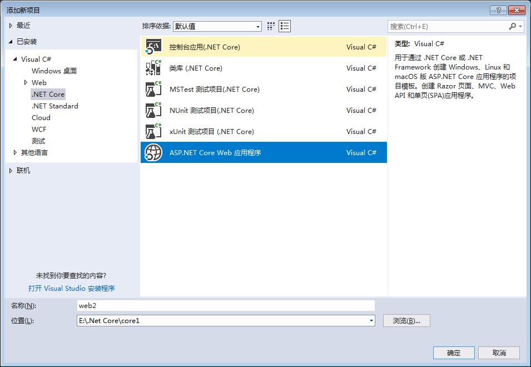
Task: Collapse the Visual C# tree node
Action: coord(15,59)
